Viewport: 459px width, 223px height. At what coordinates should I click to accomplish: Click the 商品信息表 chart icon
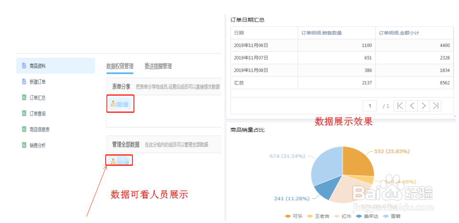(24, 129)
